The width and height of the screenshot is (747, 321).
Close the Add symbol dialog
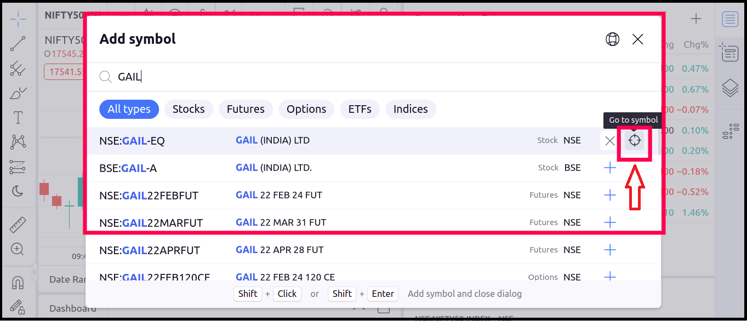pos(637,39)
